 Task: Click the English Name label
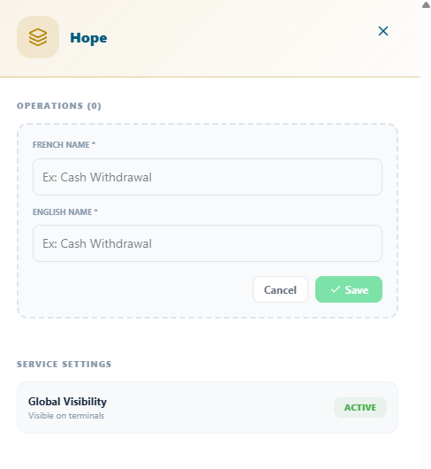(65, 212)
